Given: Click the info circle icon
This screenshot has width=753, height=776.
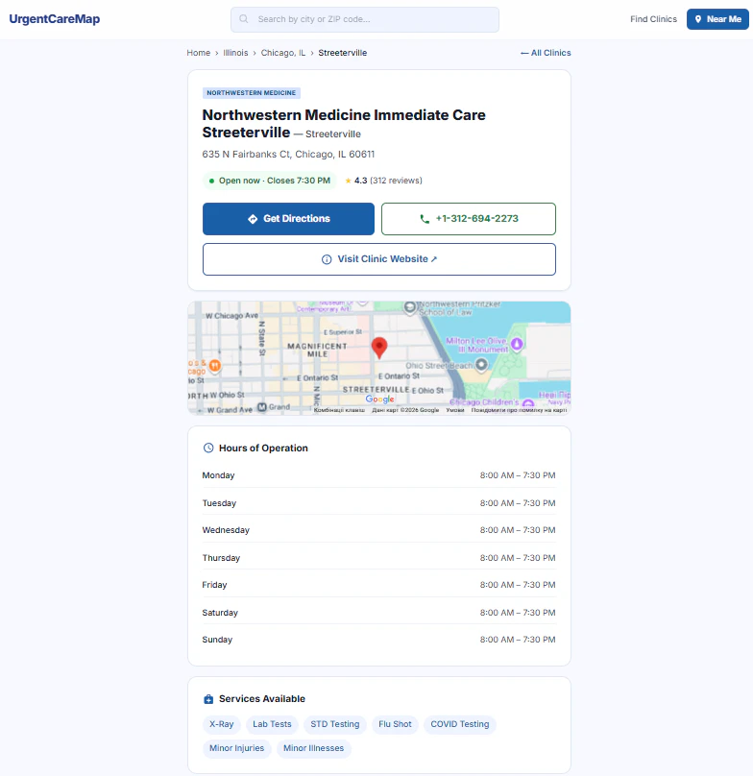Looking at the screenshot, I should pos(327,259).
